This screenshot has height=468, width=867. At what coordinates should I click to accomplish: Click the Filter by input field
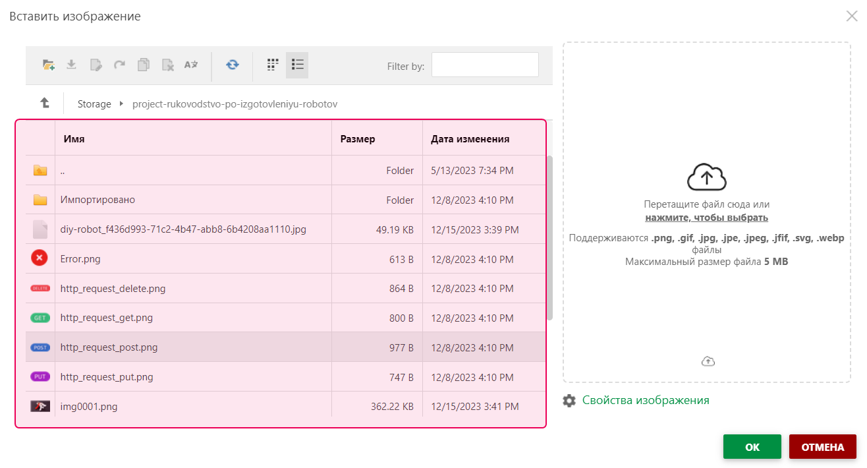[485, 65]
